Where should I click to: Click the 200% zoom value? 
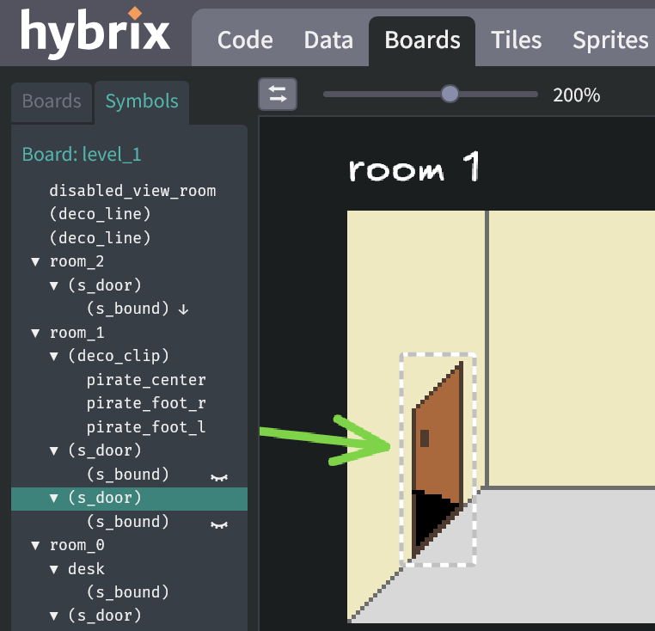click(577, 95)
